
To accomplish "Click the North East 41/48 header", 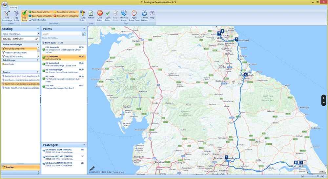I will click(64, 43).
